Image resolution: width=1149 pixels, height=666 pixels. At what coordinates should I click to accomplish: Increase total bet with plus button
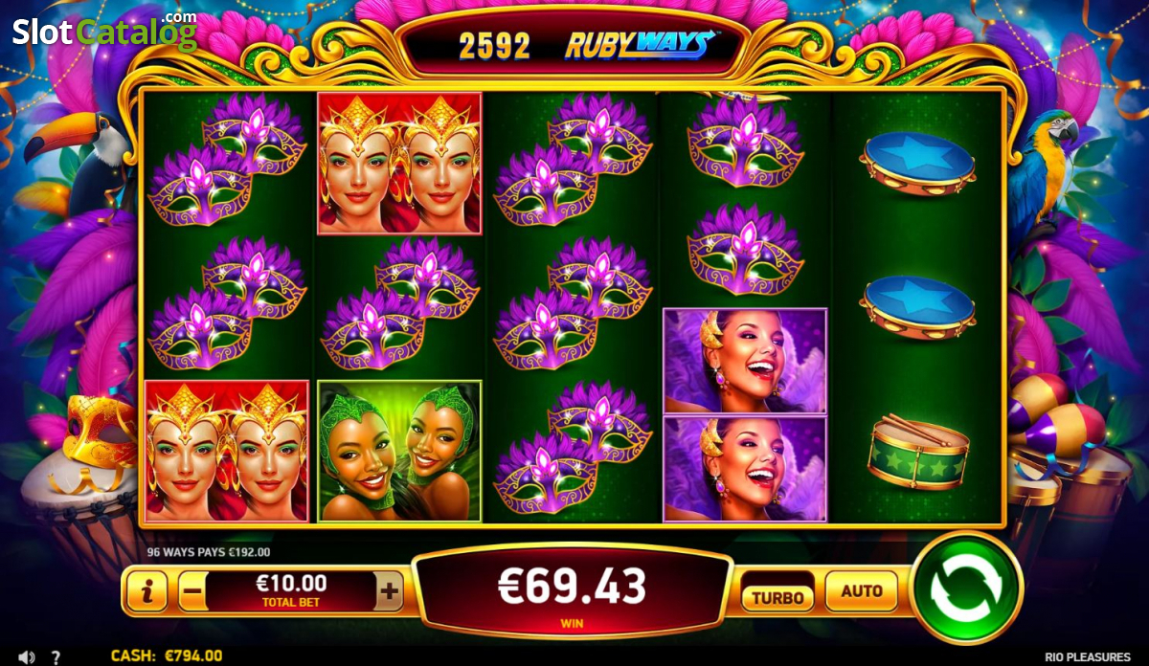click(389, 592)
